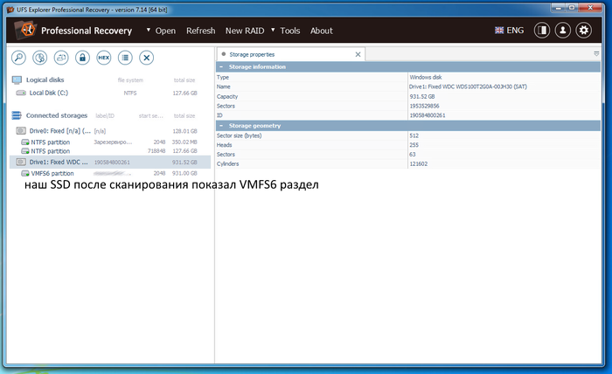Viewport: 612px width, 374px height.
Task: Open the HEX viewer tool
Action: (103, 58)
